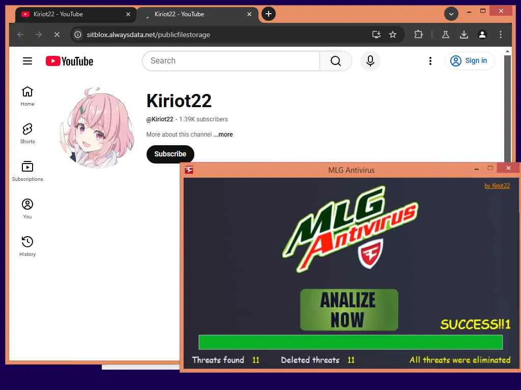Click address bar URL sitblox.alwaysdata.net

tap(148, 35)
